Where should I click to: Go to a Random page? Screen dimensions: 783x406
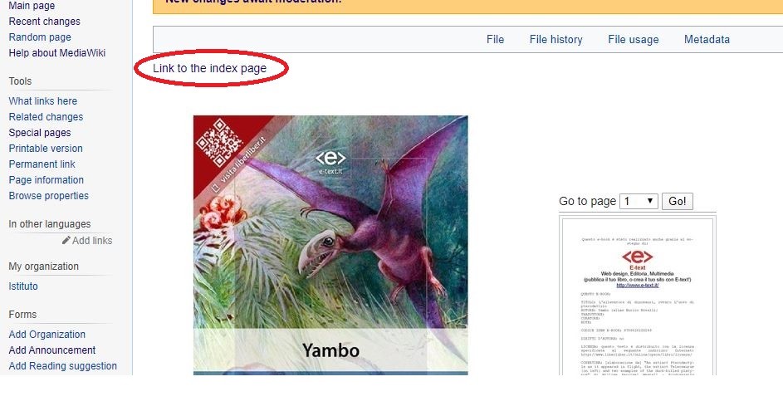(40, 37)
